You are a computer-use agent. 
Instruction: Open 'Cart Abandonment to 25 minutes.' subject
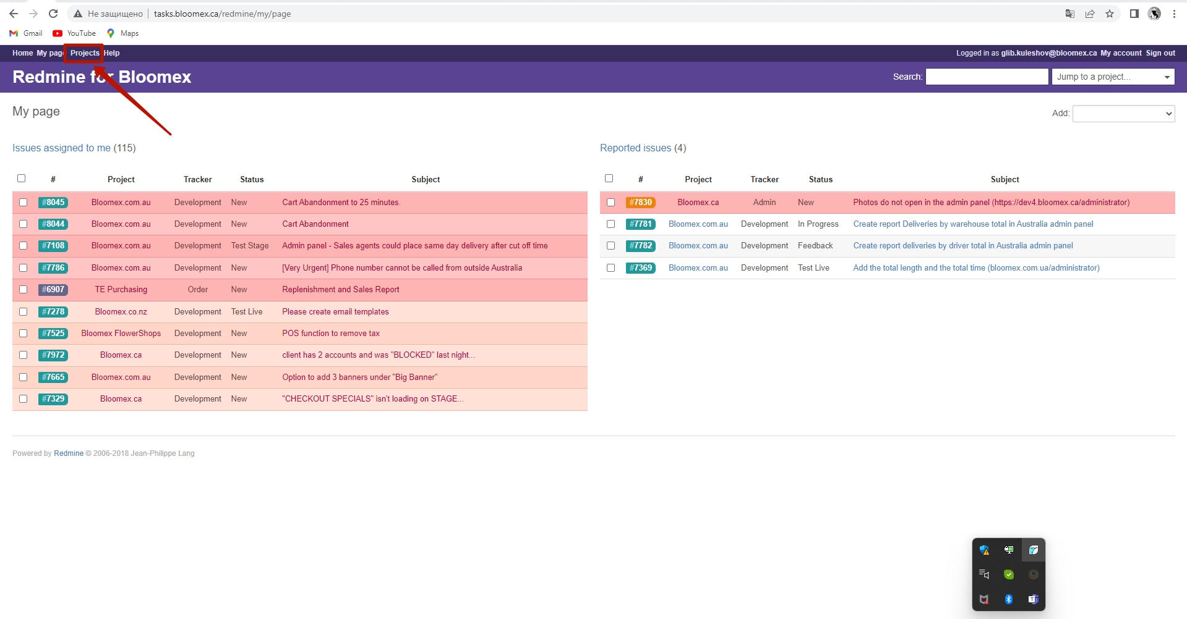341,202
